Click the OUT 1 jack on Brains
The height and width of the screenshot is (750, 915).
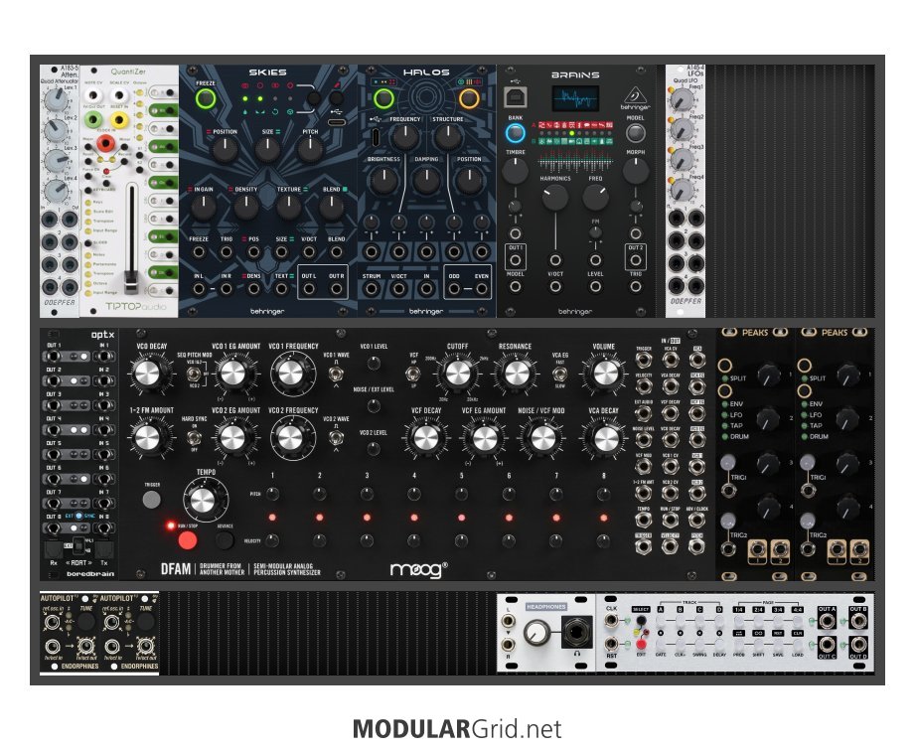(516, 260)
